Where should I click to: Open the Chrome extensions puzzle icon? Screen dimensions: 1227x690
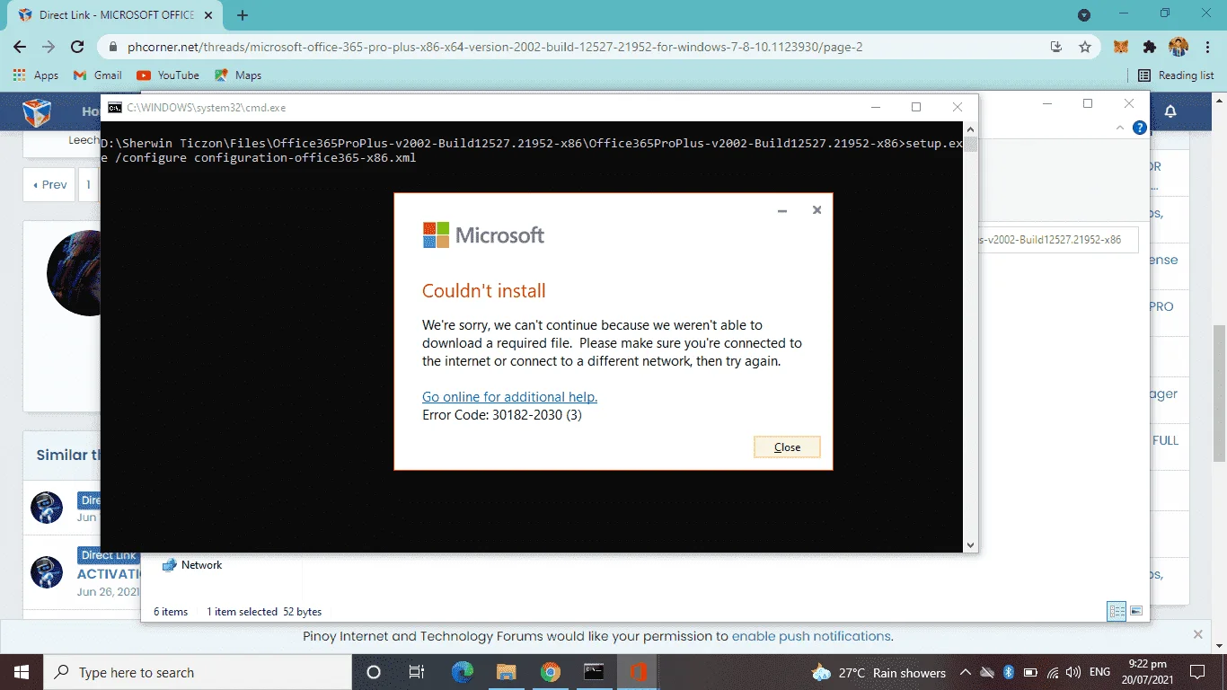(x=1149, y=47)
